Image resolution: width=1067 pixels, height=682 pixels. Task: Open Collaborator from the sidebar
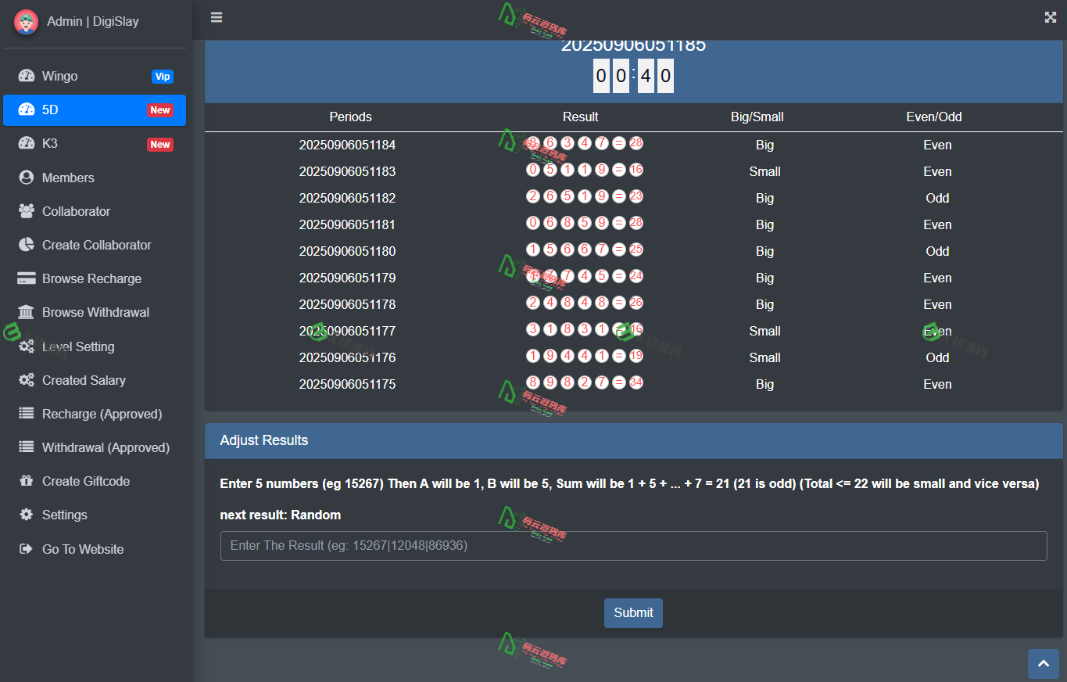[76, 211]
